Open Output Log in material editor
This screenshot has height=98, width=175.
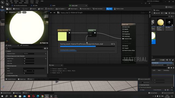tap(22, 79)
